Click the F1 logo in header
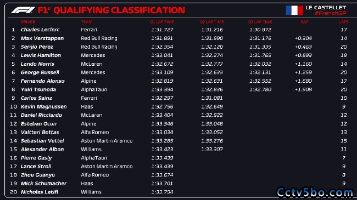The height and width of the screenshot is (200, 357). (23, 10)
